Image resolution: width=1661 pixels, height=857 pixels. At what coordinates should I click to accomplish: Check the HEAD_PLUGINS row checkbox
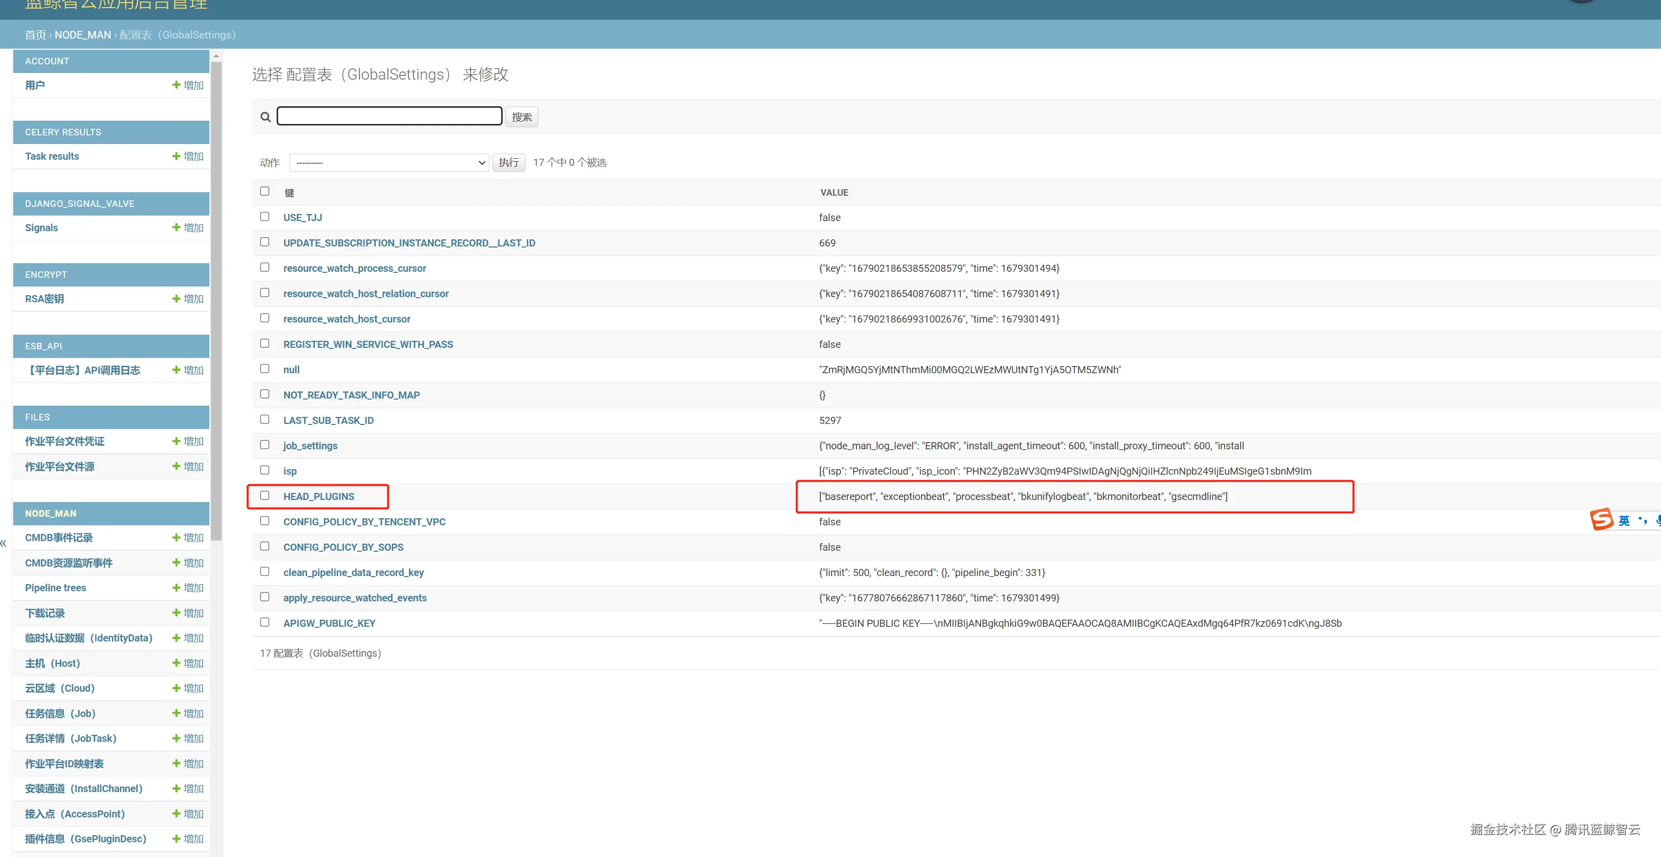pyautogui.click(x=264, y=495)
